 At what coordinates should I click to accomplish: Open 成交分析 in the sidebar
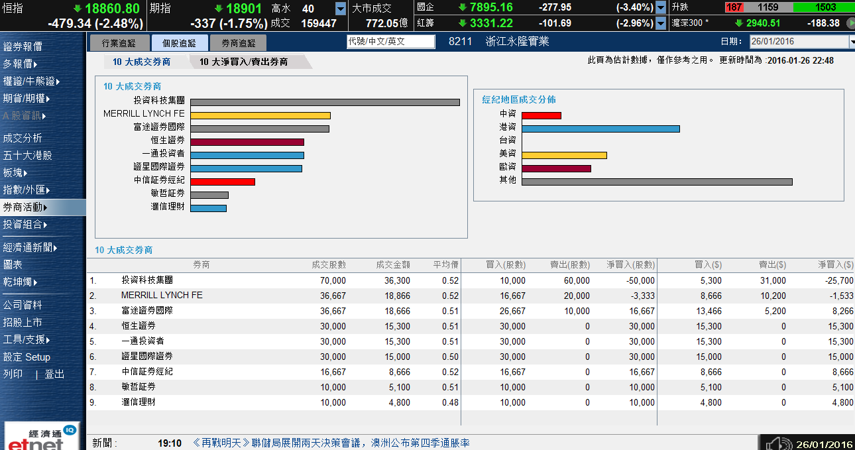point(23,138)
